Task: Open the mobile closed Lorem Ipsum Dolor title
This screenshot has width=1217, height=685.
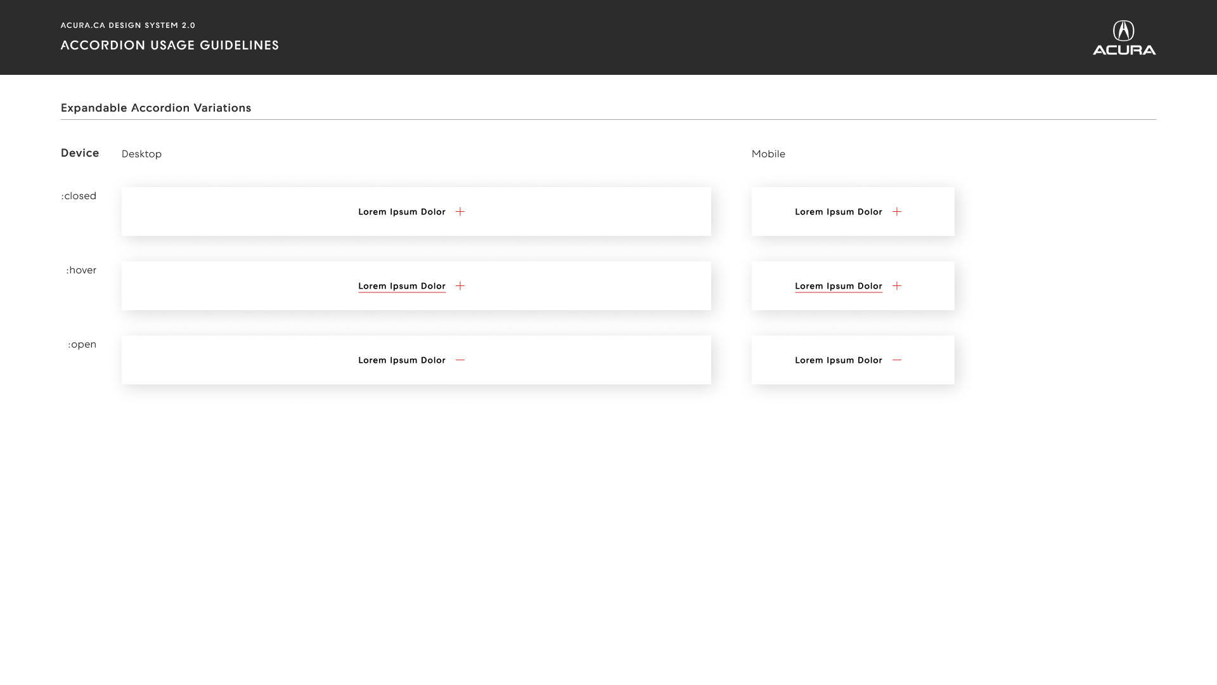Action: pos(839,212)
